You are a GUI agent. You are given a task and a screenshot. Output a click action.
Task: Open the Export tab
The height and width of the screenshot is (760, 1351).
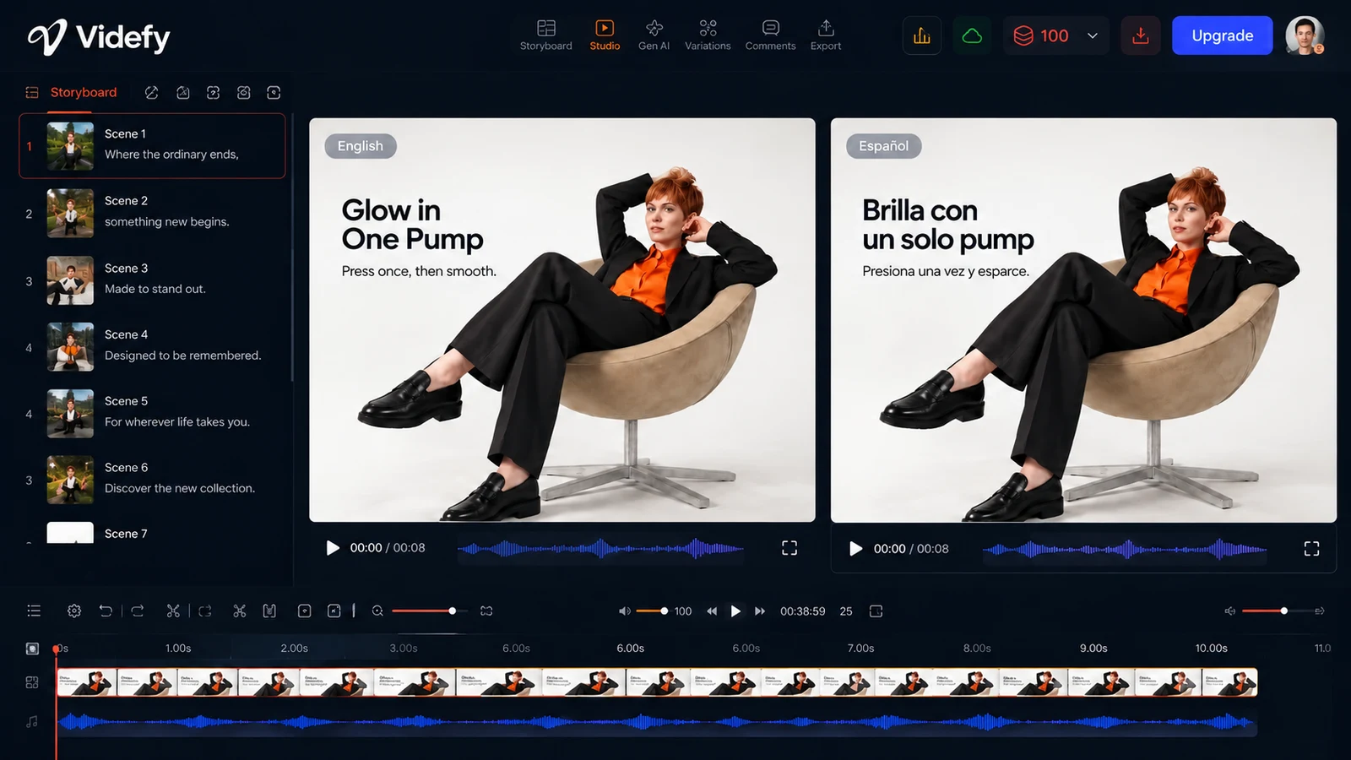[x=826, y=35]
